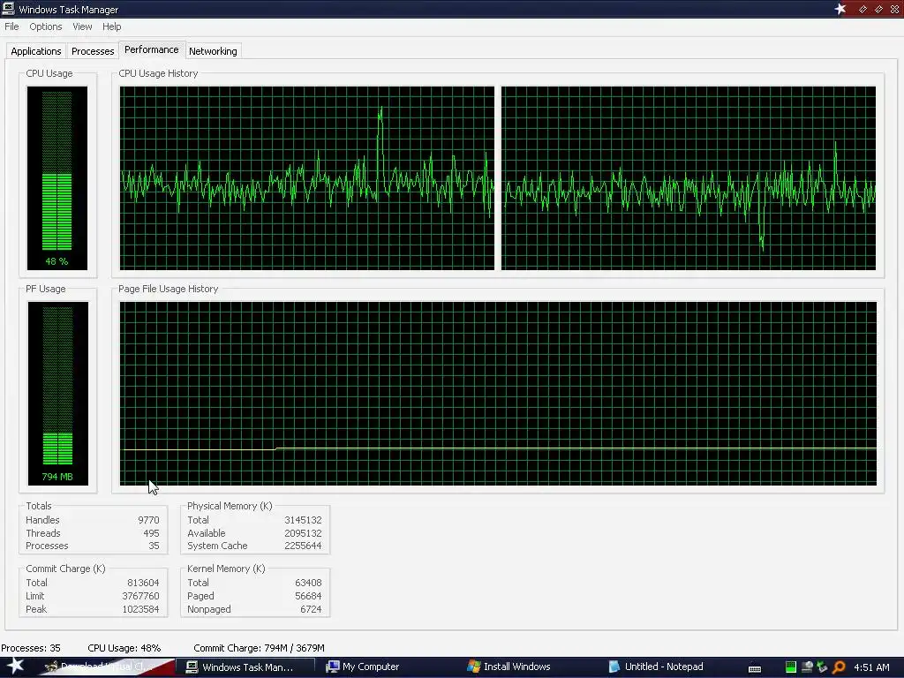
Task: Switch to the Networking tab
Action: (x=213, y=51)
